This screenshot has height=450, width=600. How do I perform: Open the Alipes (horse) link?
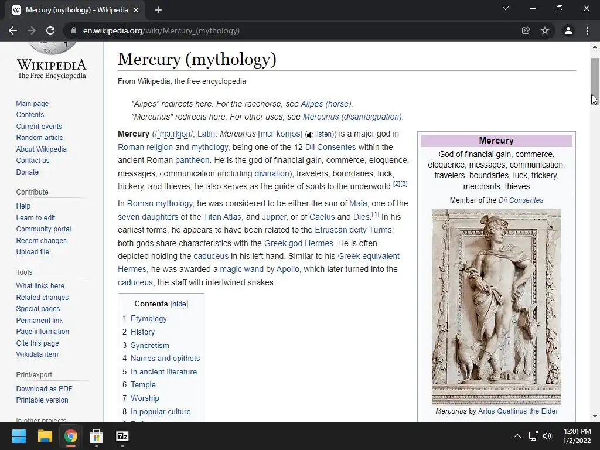coord(326,104)
